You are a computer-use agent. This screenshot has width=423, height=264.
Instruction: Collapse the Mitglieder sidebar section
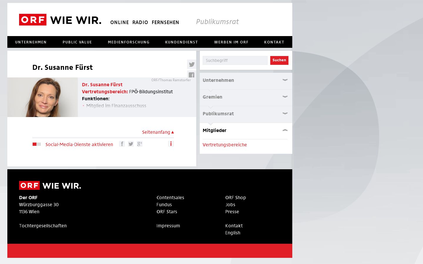246,130
